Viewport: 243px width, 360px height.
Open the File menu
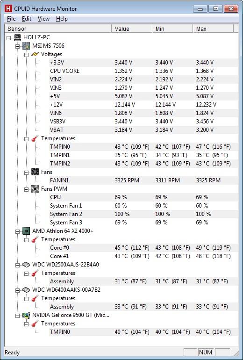[x=11, y=19]
